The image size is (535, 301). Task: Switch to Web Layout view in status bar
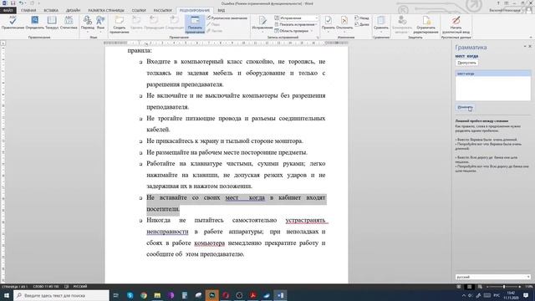[x=480, y=287]
